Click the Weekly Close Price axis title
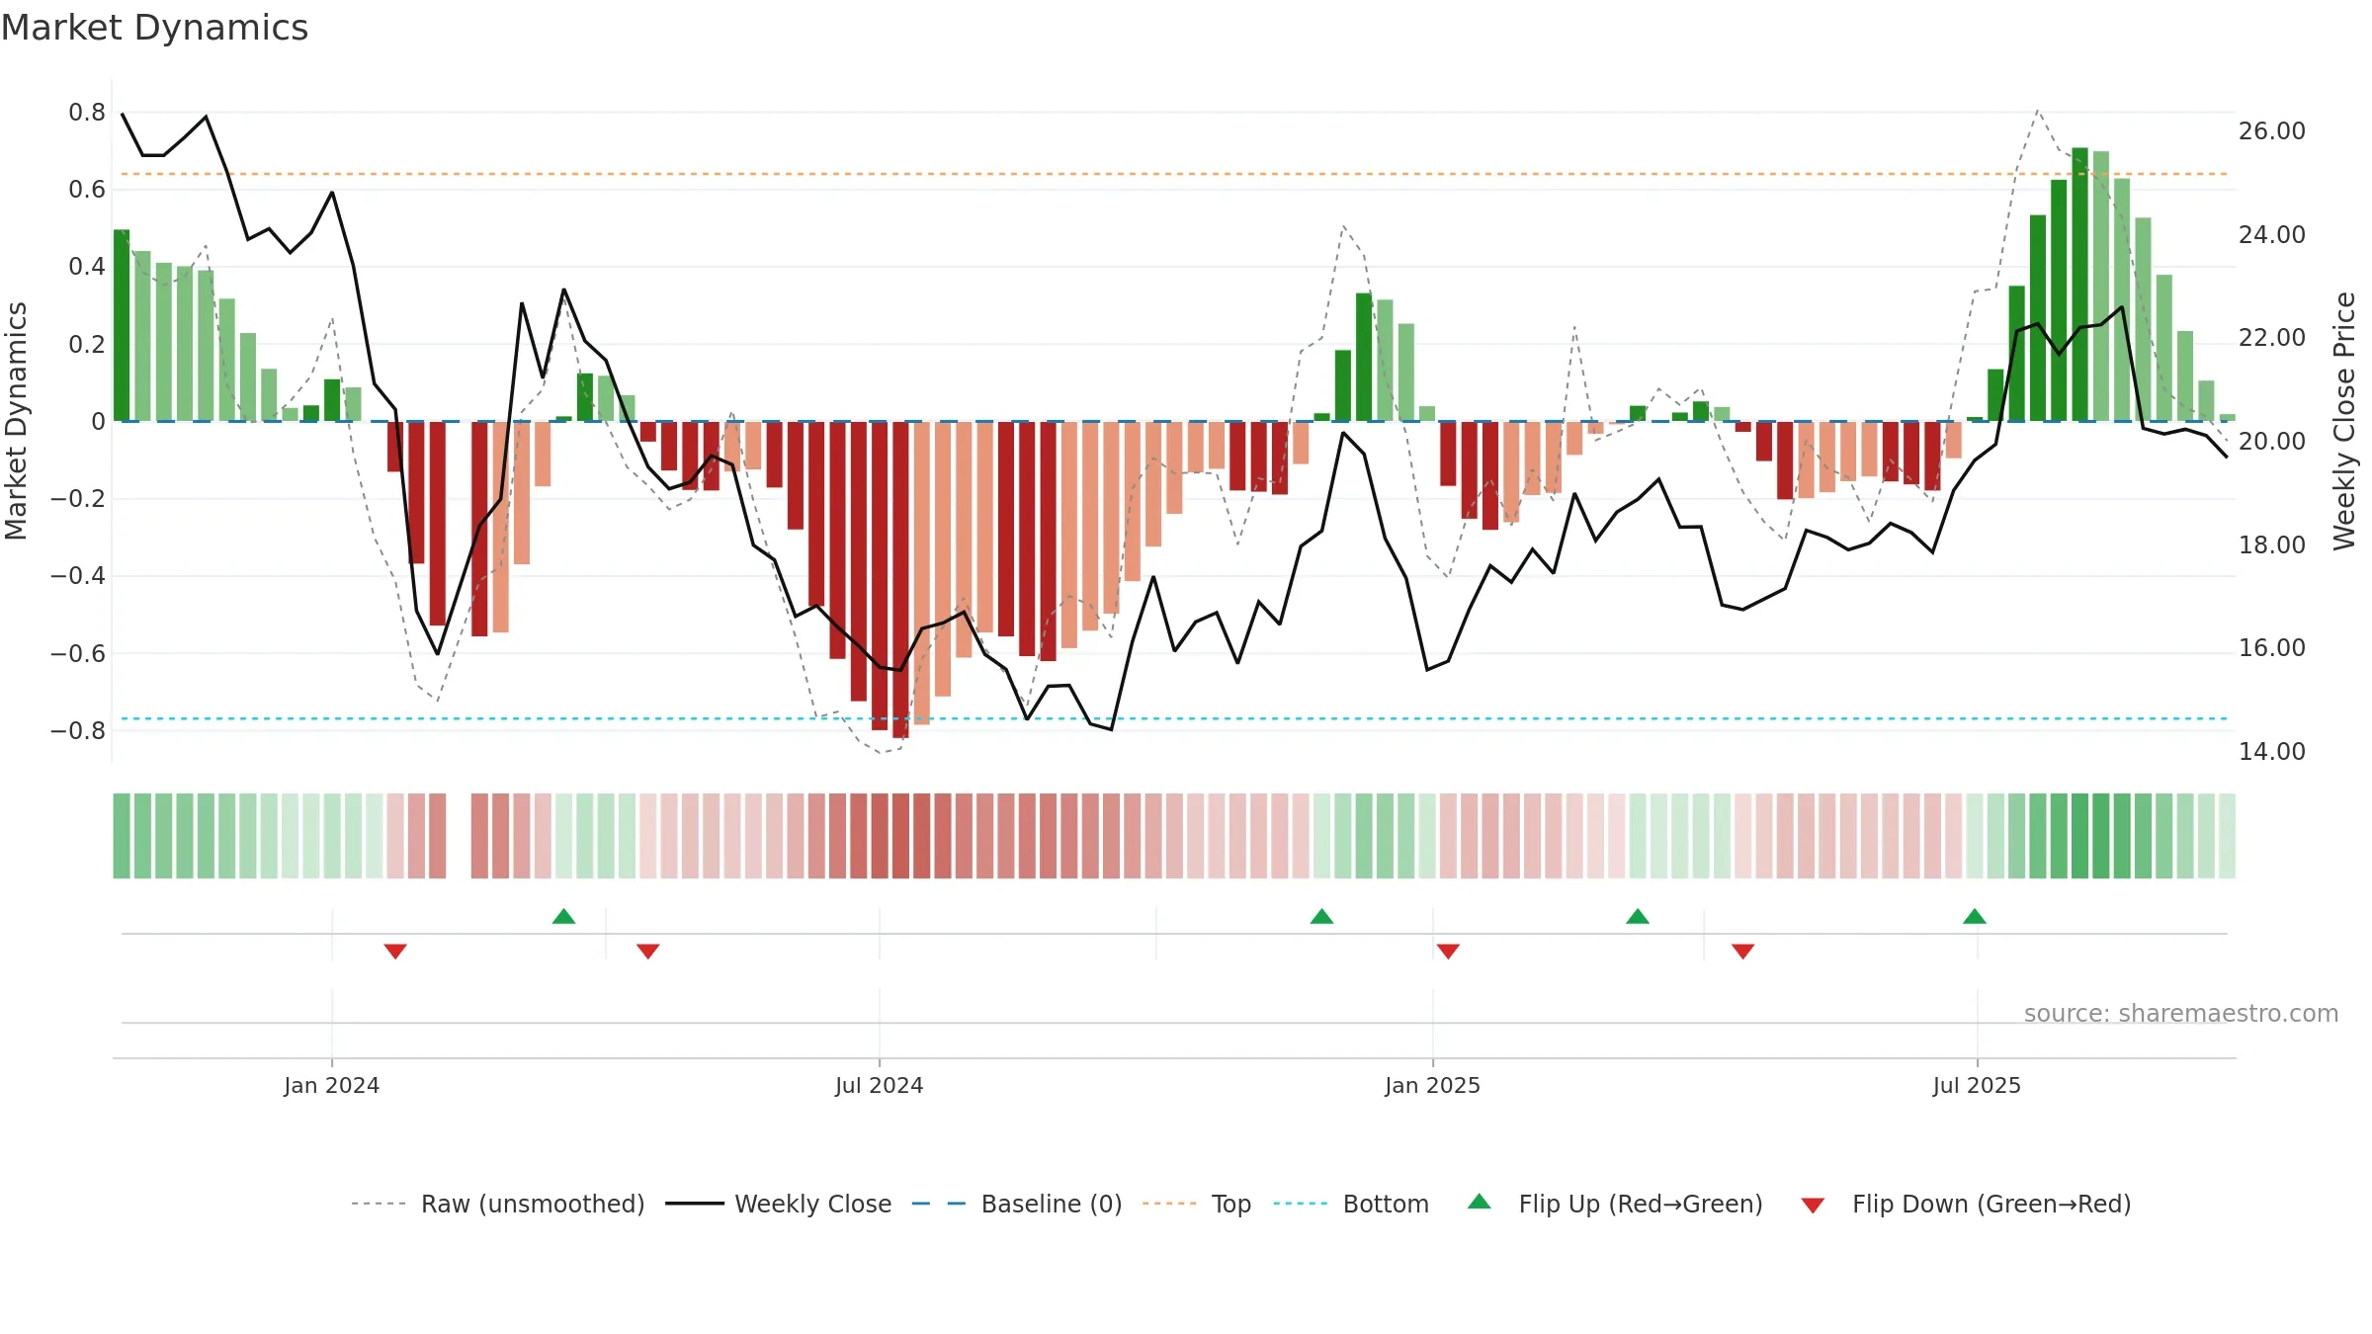This screenshot has width=2372, height=1334. (2344, 421)
